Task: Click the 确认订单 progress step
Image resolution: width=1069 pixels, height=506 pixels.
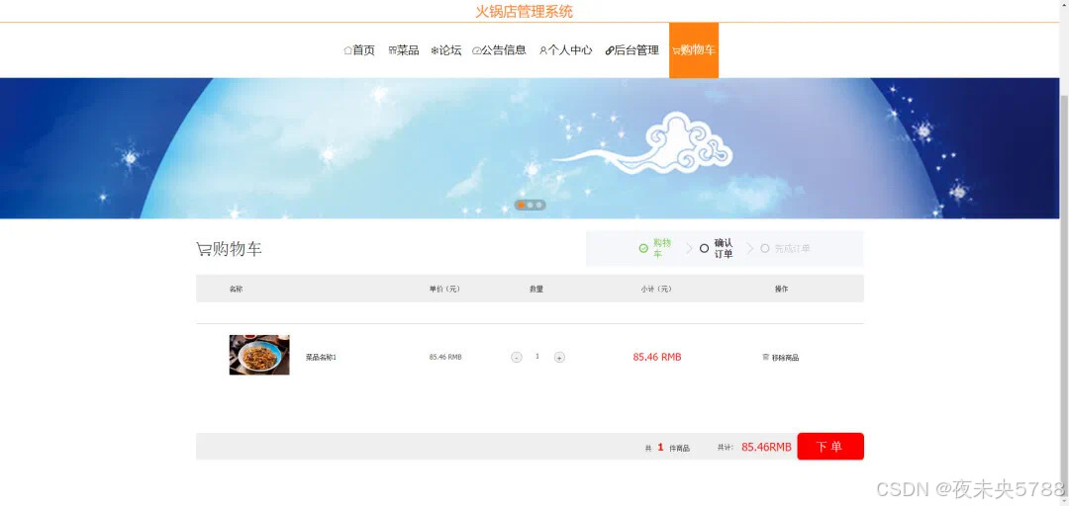Action: click(717, 249)
